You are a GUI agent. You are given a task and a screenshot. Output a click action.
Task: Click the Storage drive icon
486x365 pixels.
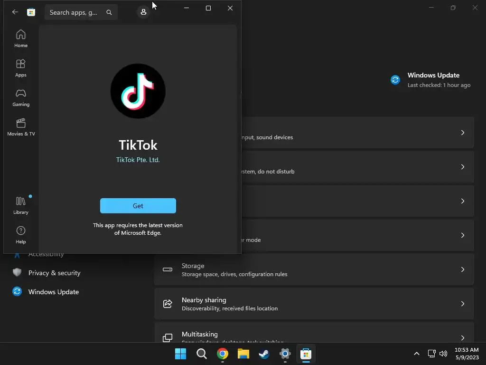(168, 269)
